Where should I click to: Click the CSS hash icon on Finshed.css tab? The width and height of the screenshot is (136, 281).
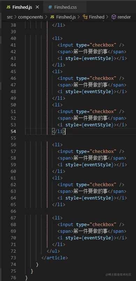(50, 7)
